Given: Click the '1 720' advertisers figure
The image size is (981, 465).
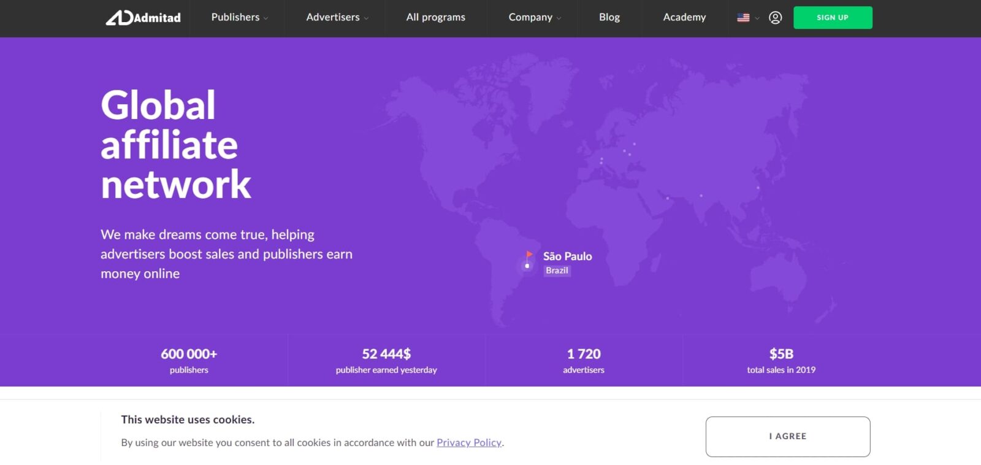Looking at the screenshot, I should tap(584, 354).
